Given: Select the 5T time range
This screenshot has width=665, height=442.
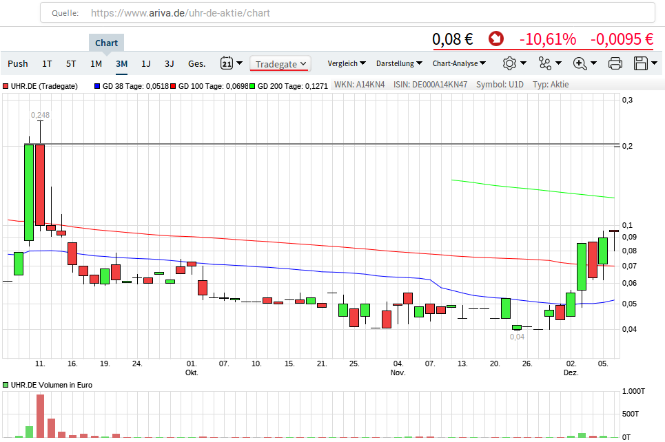Looking at the screenshot, I should (71, 63).
